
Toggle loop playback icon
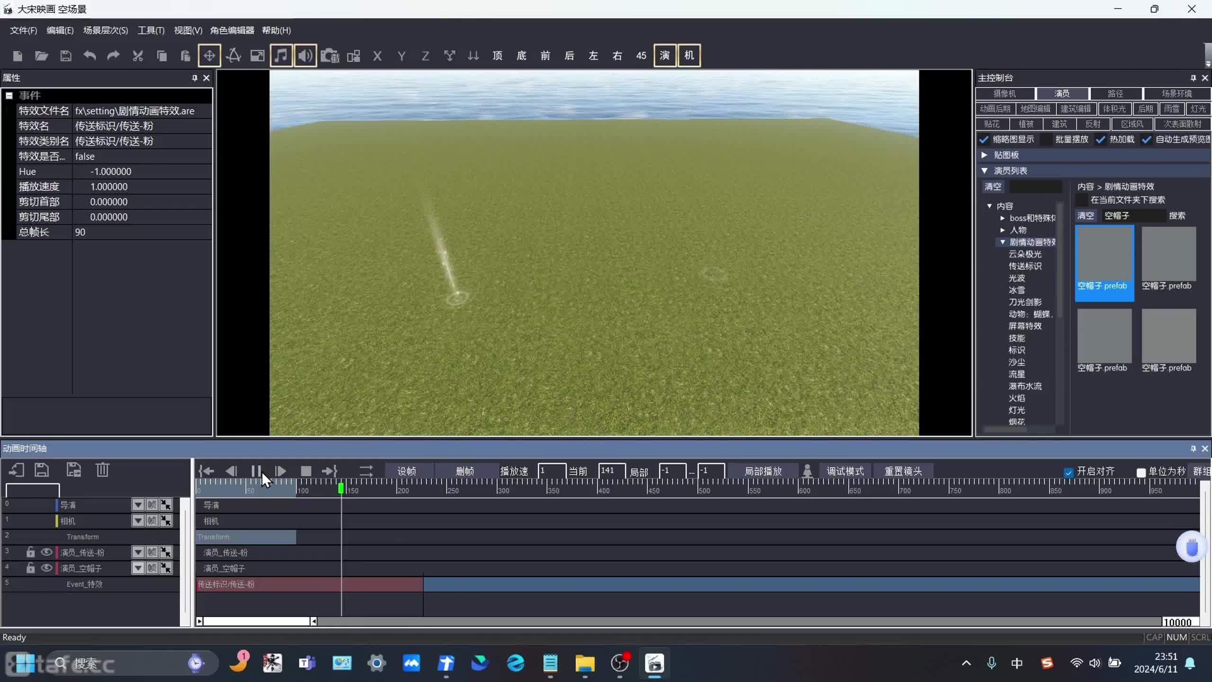366,471
